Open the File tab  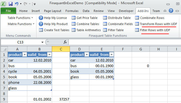(x=8, y=11)
